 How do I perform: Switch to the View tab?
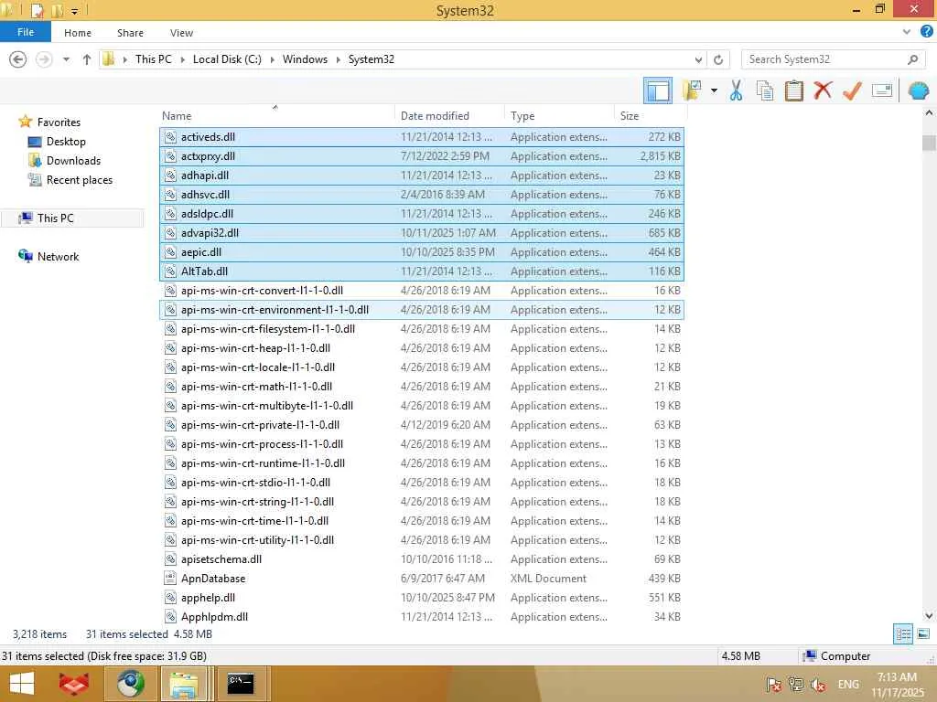coord(181,33)
